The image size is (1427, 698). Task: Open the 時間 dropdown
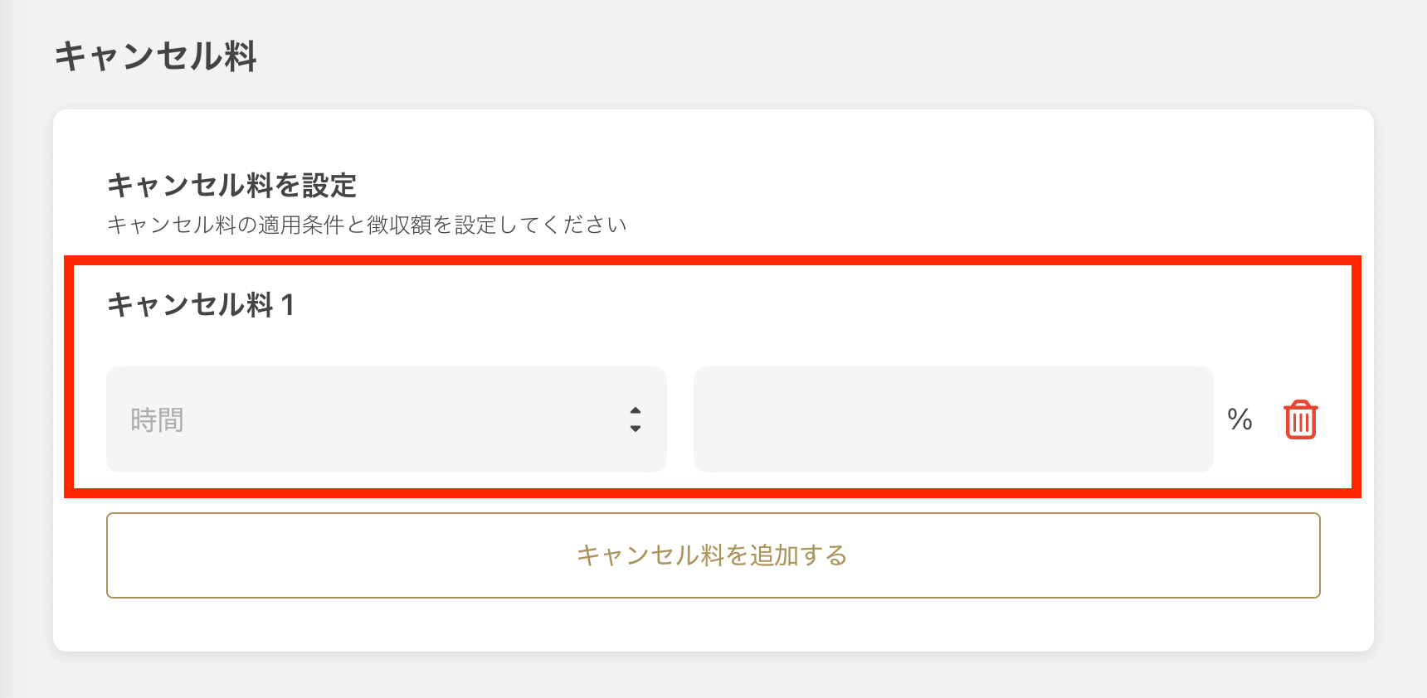(x=386, y=419)
